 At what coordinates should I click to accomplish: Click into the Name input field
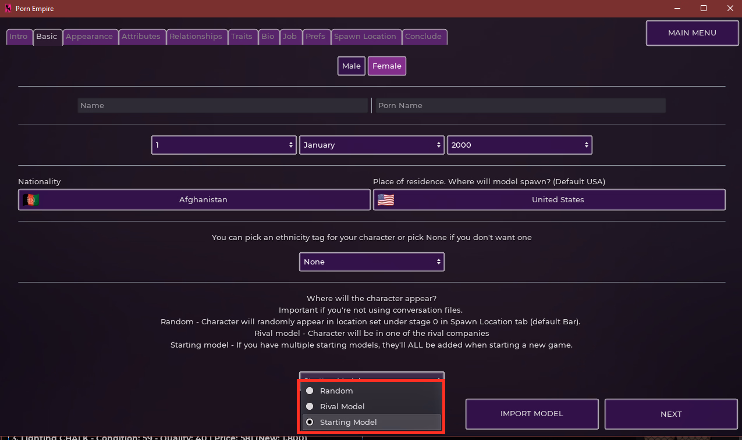pos(222,106)
